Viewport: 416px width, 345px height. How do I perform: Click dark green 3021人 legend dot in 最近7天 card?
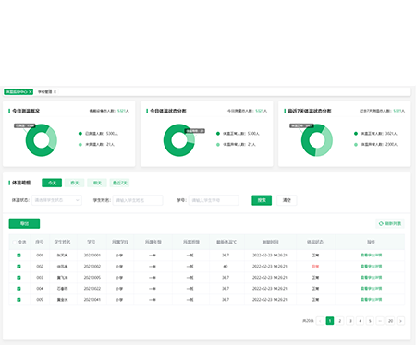356,134
